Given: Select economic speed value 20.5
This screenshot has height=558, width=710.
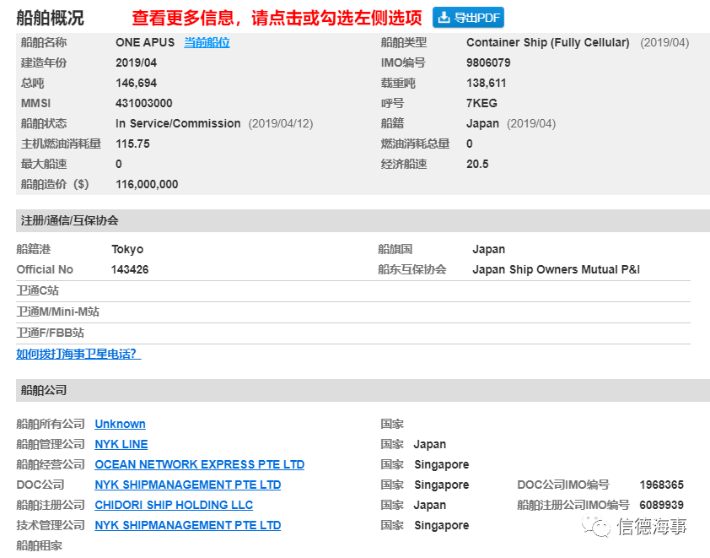Looking at the screenshot, I should click(477, 164).
